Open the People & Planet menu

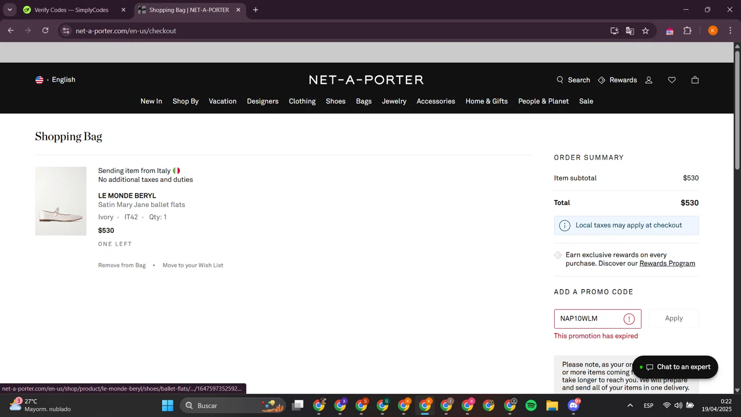(543, 101)
